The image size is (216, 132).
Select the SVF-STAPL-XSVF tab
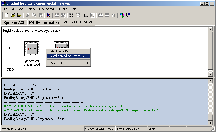(x=78, y=22)
